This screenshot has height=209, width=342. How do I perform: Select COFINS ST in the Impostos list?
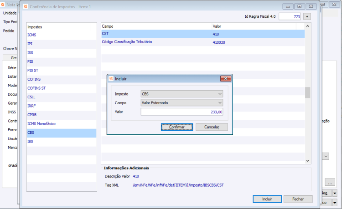tap(61, 88)
